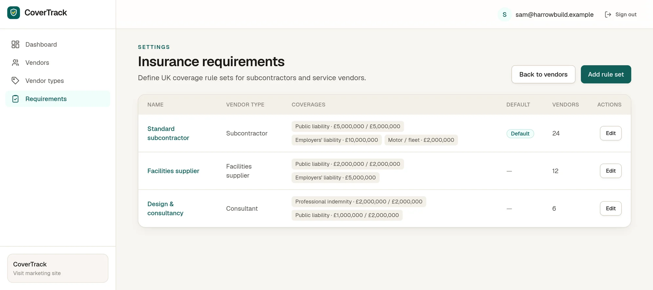Click the user avatar with letter S
653x290 pixels.
504,14
